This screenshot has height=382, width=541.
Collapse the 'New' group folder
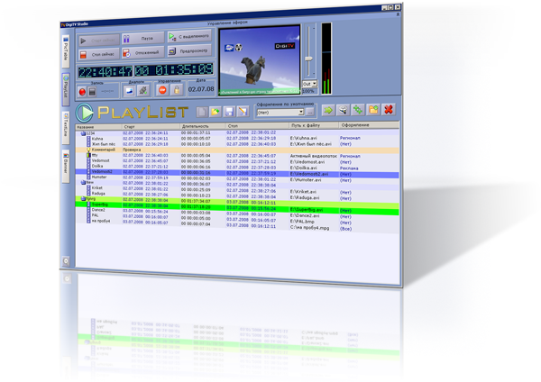coord(83,182)
